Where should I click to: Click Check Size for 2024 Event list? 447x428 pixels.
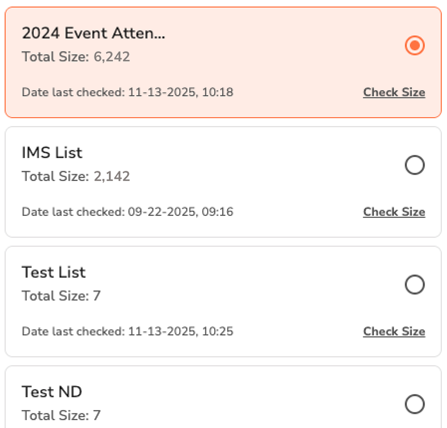394,92
